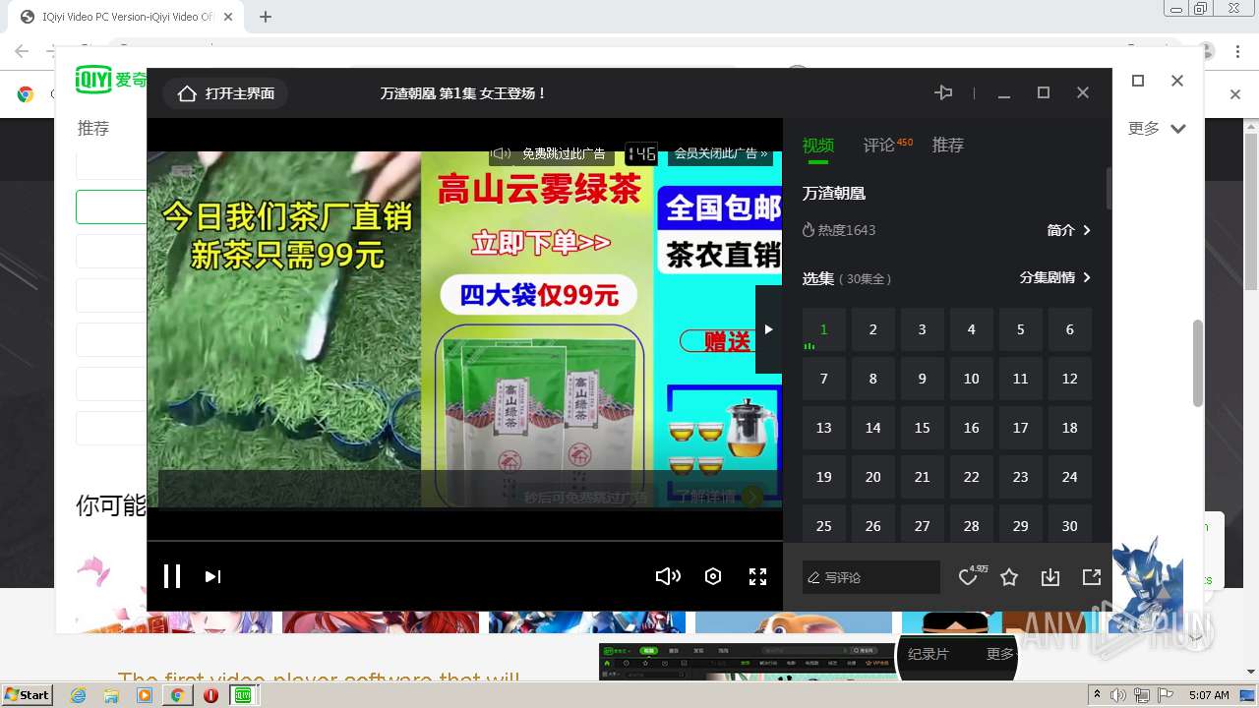Add video to favorites star
The width and height of the screenshot is (1259, 708).
coord(1009,577)
